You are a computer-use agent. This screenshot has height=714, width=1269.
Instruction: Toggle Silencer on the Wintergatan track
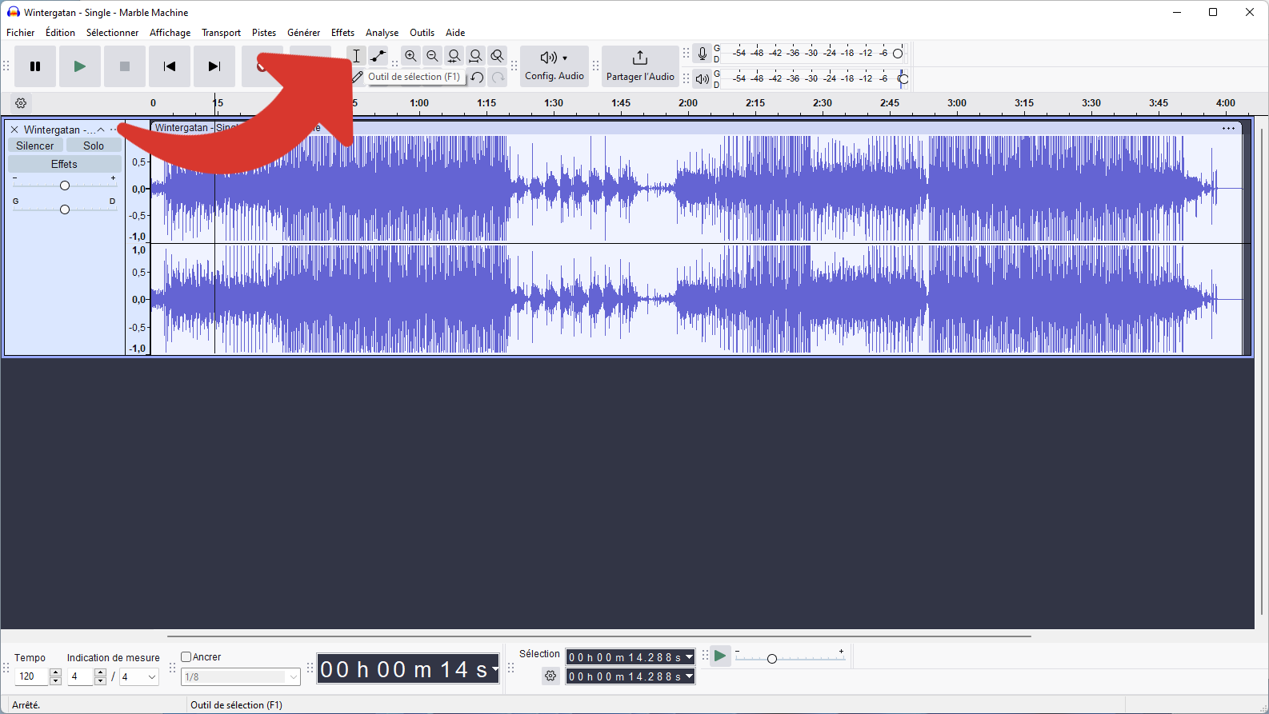pyautogui.click(x=35, y=146)
